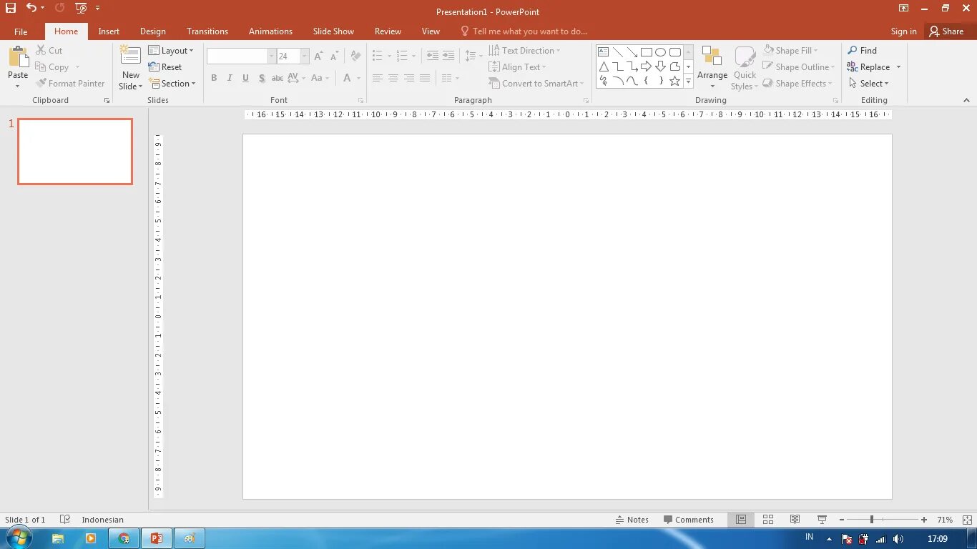Open Reading View from status bar
The width and height of the screenshot is (977, 549).
pos(795,520)
